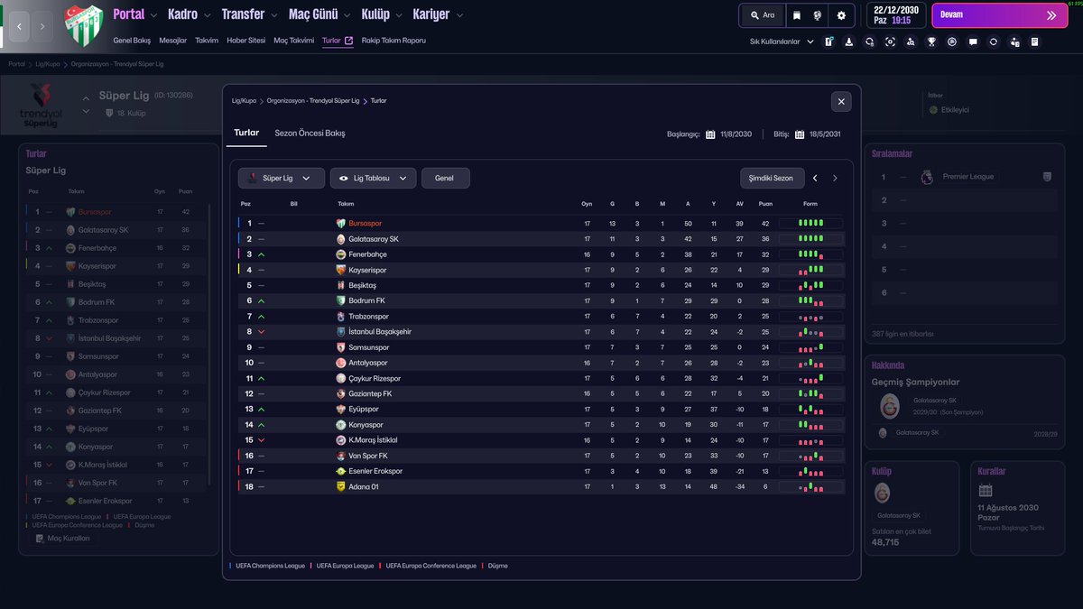The height and width of the screenshot is (609, 1083).
Task: Click Galatasaray crest under Geçmiş Şampiyonlar
Action: 889,407
